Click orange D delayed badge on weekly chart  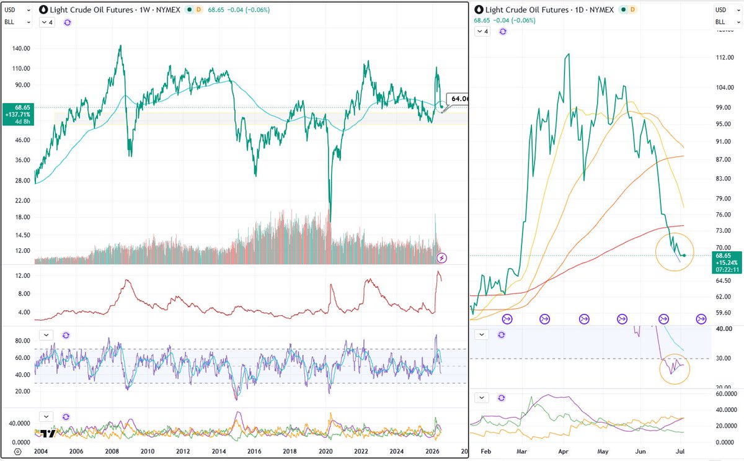pyautogui.click(x=198, y=10)
